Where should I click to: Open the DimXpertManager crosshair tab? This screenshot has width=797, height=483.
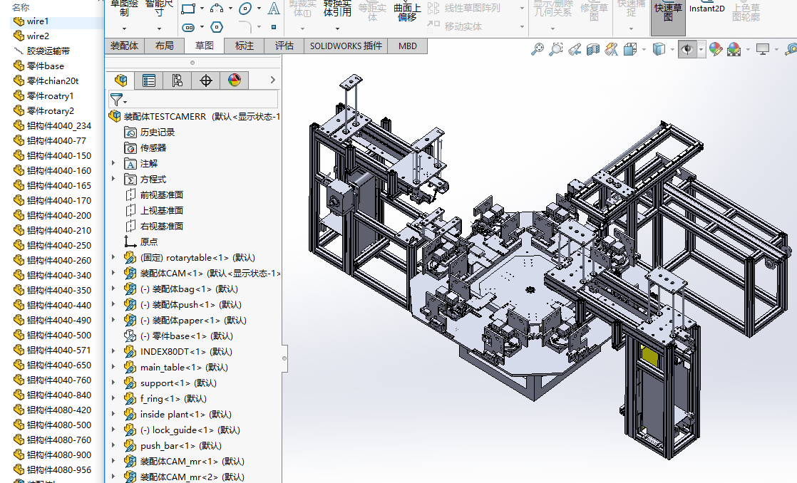click(x=206, y=80)
